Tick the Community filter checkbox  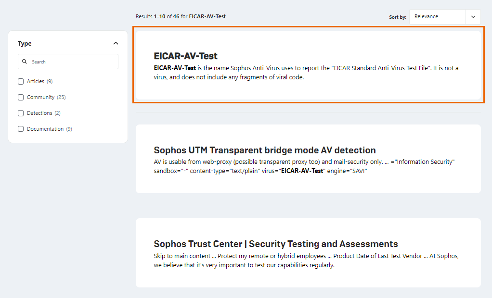point(21,97)
